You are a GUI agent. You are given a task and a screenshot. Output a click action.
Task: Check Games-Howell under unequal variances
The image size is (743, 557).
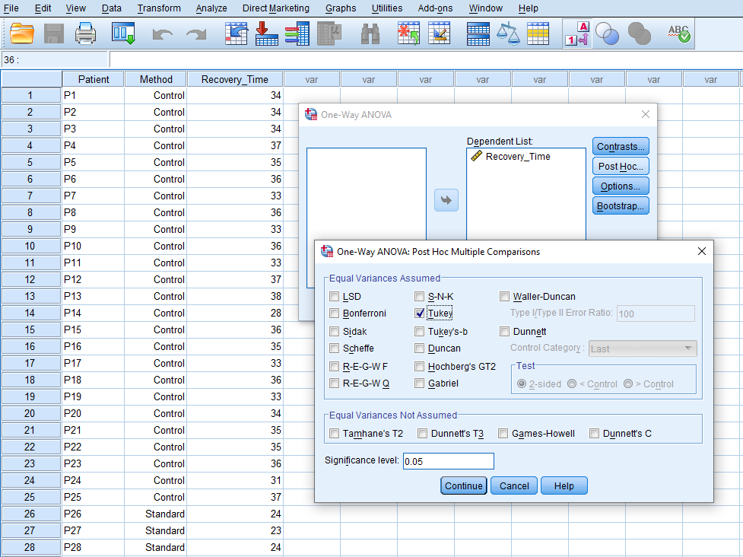coord(503,433)
